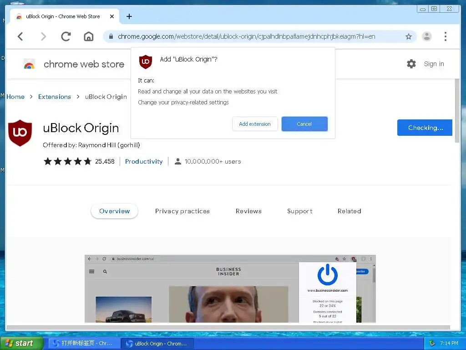Click the blue Checking... button
This screenshot has width=466, height=350.
coord(425,128)
